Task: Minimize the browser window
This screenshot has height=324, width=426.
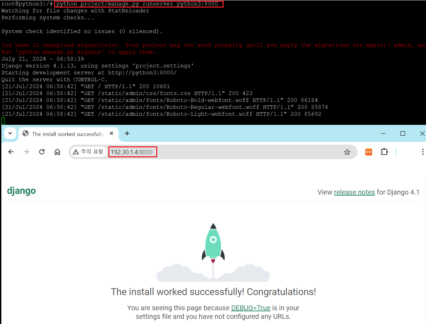Action: 383,134
